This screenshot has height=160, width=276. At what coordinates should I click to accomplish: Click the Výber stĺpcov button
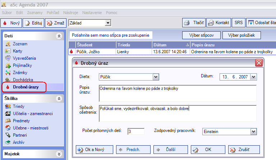coord(201,35)
